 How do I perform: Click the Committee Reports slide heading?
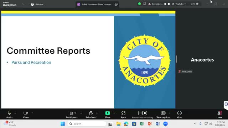click(x=48, y=51)
